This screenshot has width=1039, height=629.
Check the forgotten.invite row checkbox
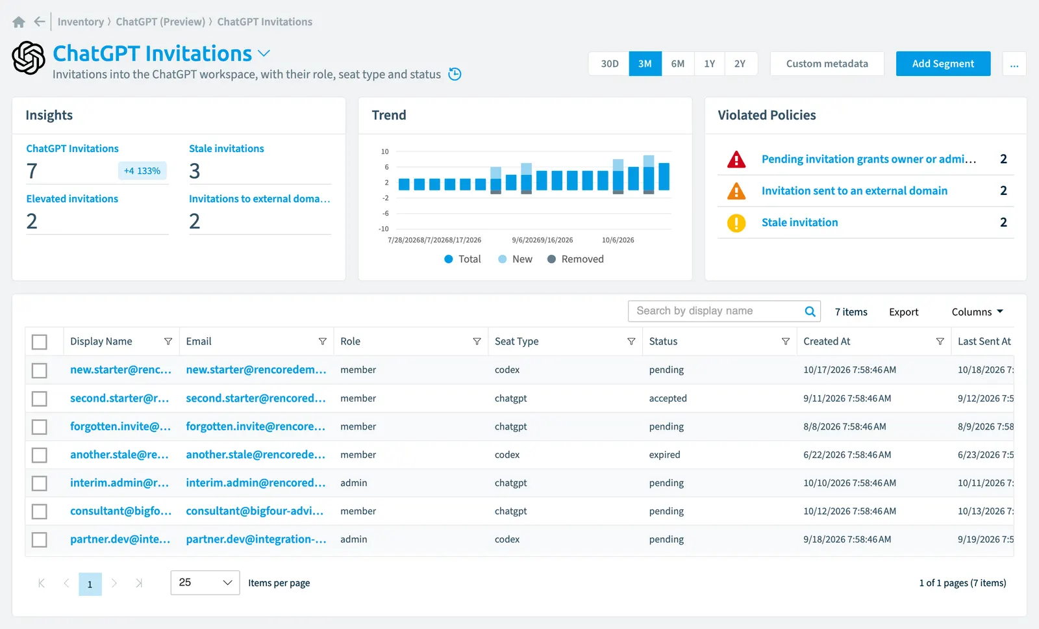click(40, 427)
